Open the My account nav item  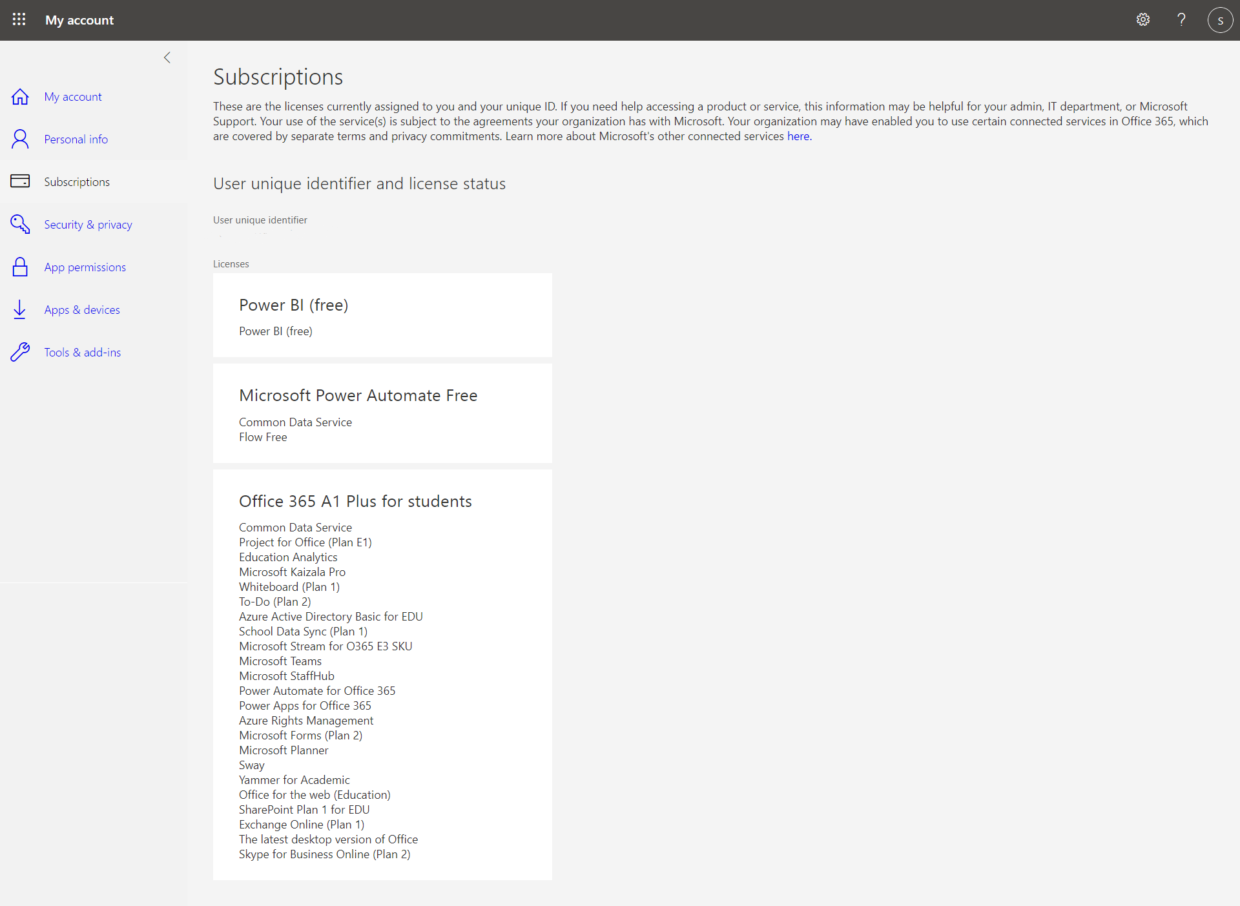click(x=73, y=97)
